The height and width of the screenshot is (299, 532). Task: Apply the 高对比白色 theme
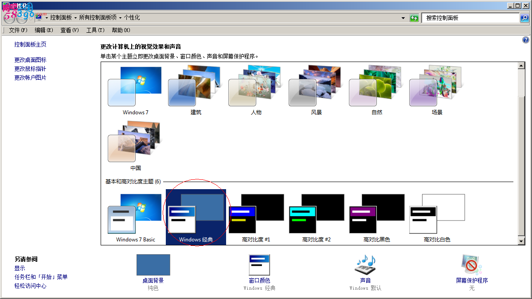point(437,217)
